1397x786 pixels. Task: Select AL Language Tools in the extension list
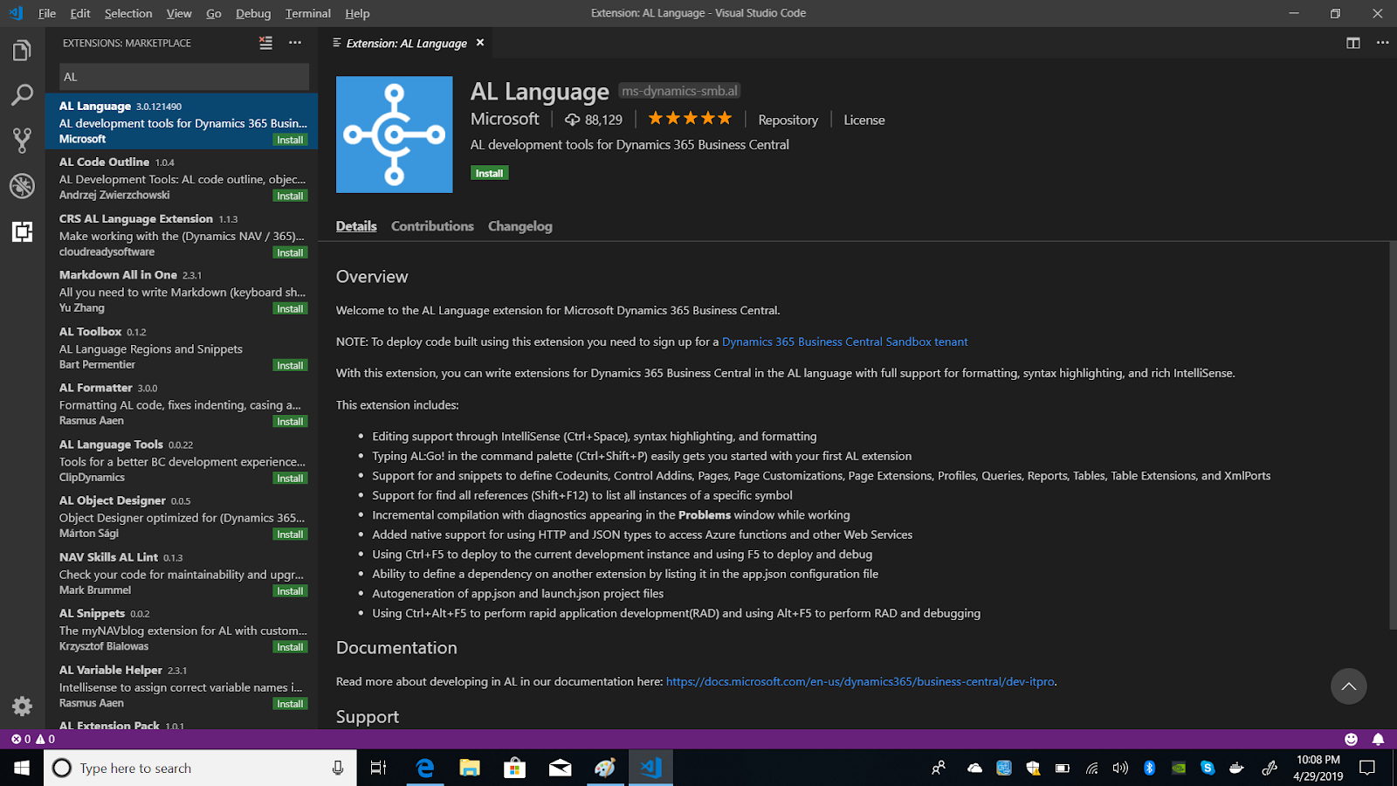[x=182, y=460]
